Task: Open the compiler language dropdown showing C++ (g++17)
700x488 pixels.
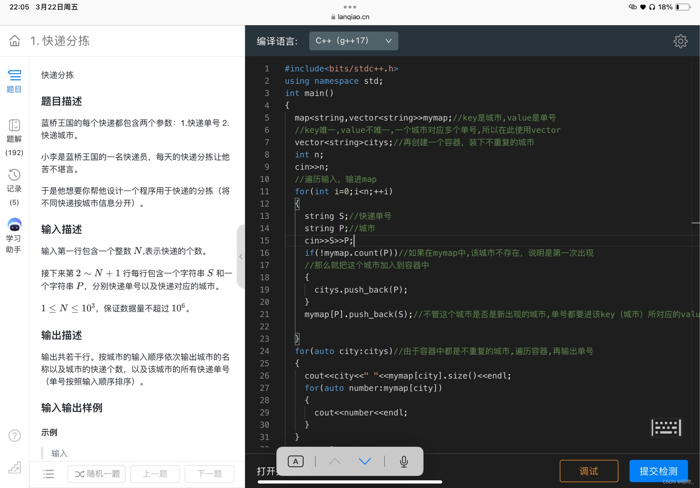Action: click(353, 41)
